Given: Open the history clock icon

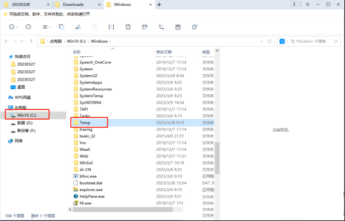Looking at the screenshot, I should click(x=28, y=27).
